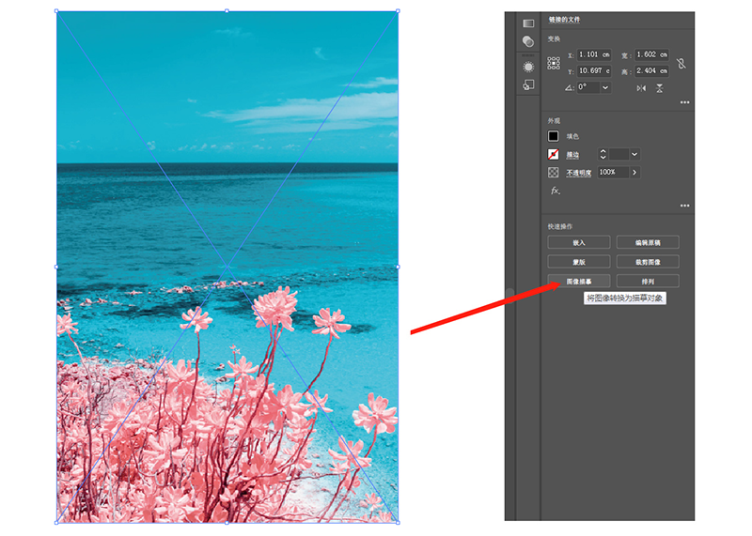This screenshot has width=752, height=536.
Task: Click the 嵌入 button
Action: [578, 242]
